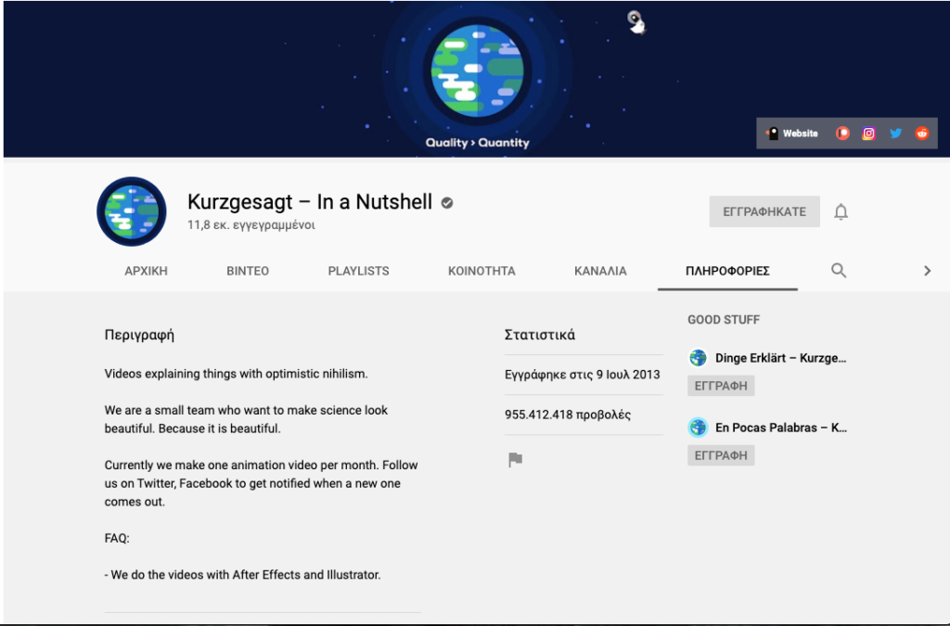
Task: Toggle the notification bell
Action: [x=841, y=211]
